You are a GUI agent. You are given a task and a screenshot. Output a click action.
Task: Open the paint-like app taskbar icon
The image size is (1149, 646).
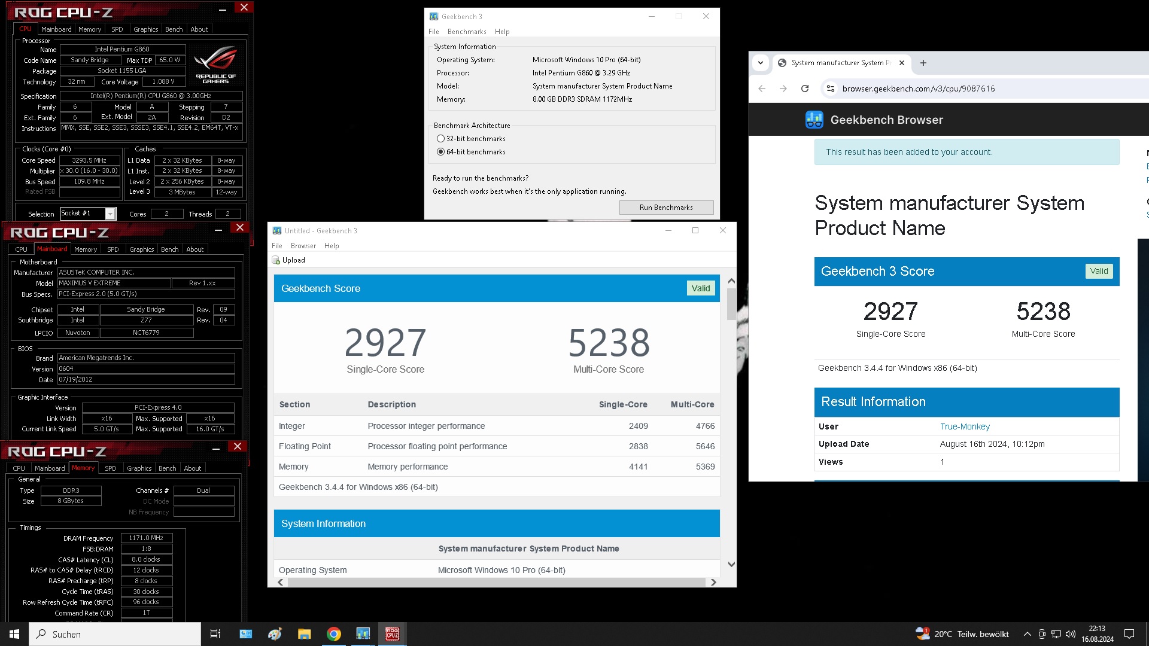tap(275, 634)
